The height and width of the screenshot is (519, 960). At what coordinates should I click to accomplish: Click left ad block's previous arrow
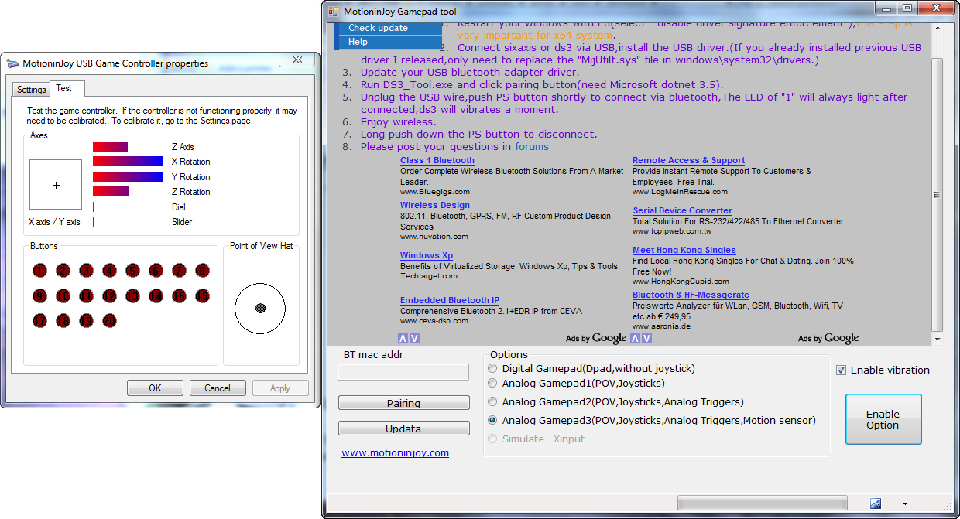pyautogui.click(x=403, y=338)
